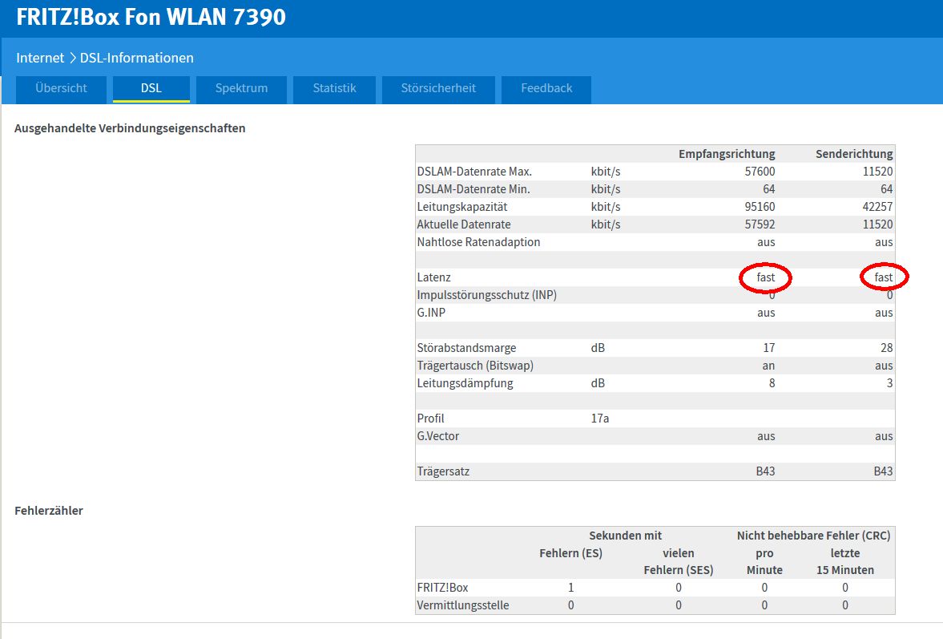
Task: Click the Senderichtung column header
Action: [854, 154]
